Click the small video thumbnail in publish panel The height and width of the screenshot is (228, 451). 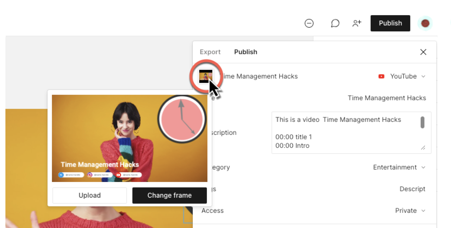tap(206, 76)
